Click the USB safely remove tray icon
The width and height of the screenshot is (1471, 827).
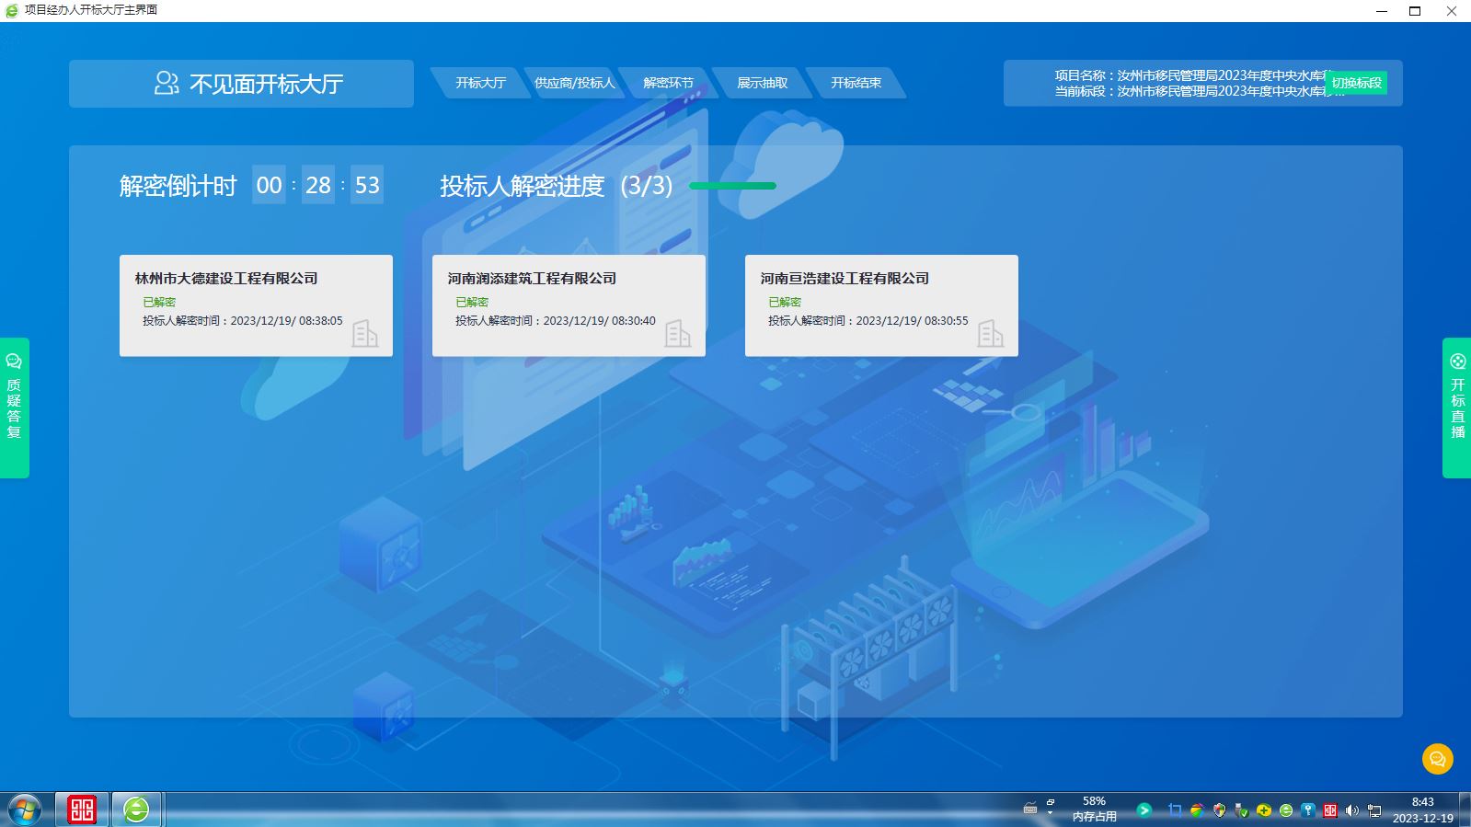[x=1241, y=810]
